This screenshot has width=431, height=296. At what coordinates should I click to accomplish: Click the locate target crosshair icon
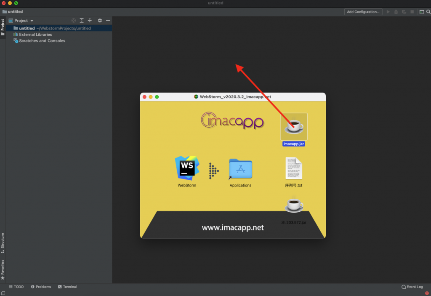(x=74, y=21)
